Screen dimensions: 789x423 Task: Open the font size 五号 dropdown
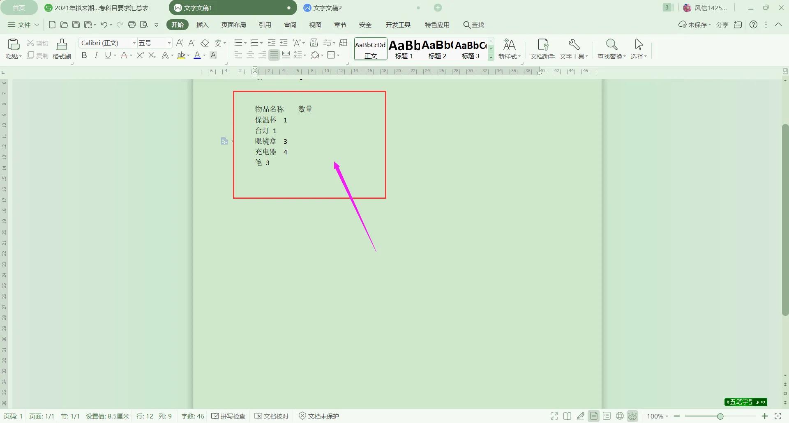[x=169, y=43]
